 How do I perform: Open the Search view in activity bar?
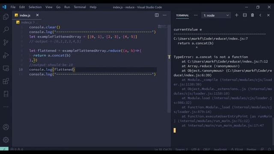[x=6, y=30]
